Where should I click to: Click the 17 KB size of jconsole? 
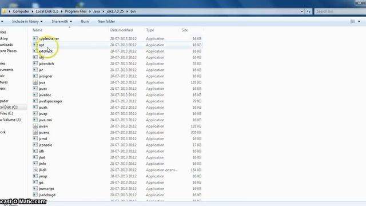pos(197,145)
